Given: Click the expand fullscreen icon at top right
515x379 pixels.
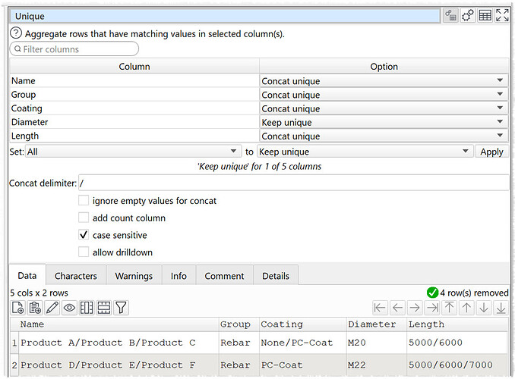Looking at the screenshot, I should 502,15.
